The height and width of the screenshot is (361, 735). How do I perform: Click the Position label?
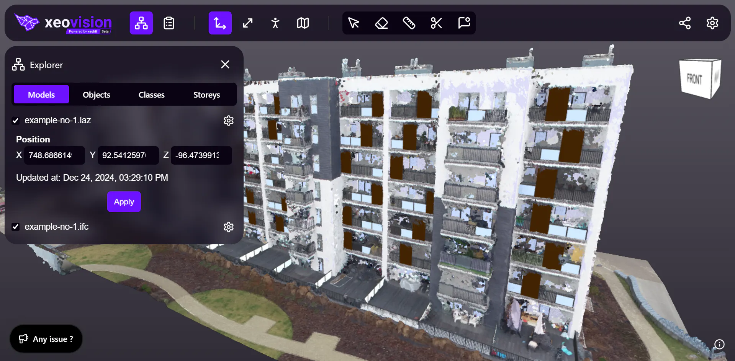click(x=33, y=139)
